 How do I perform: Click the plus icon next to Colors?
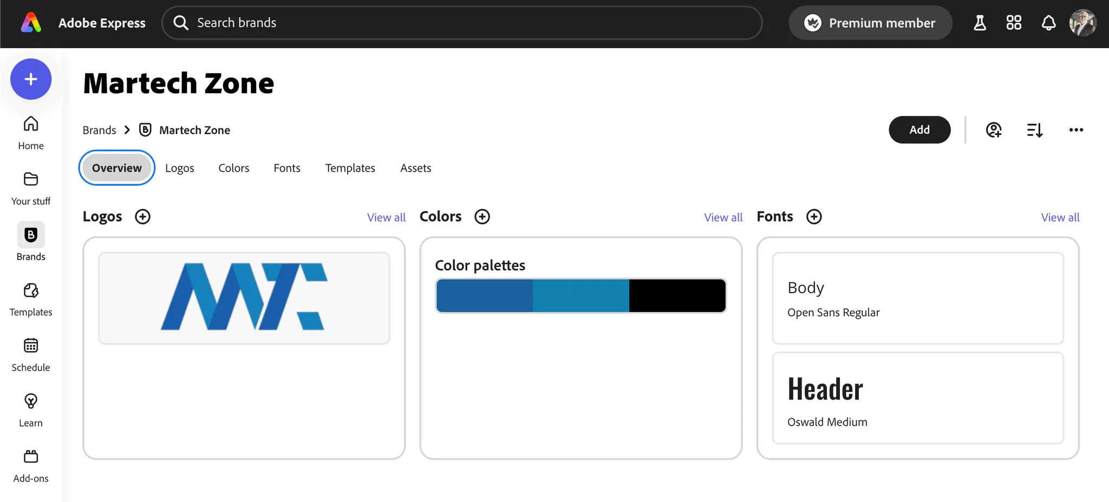(x=482, y=217)
